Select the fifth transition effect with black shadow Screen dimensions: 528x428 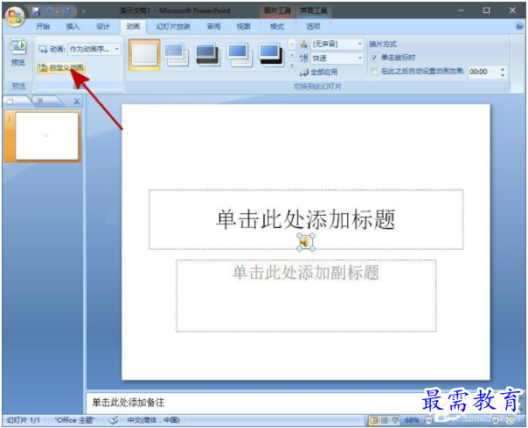271,55
